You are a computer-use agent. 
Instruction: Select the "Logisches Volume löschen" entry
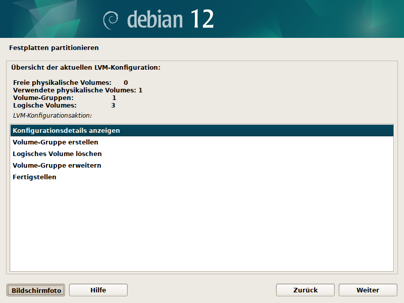click(57, 154)
